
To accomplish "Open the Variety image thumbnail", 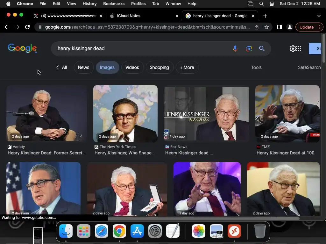I will click(46, 113).
